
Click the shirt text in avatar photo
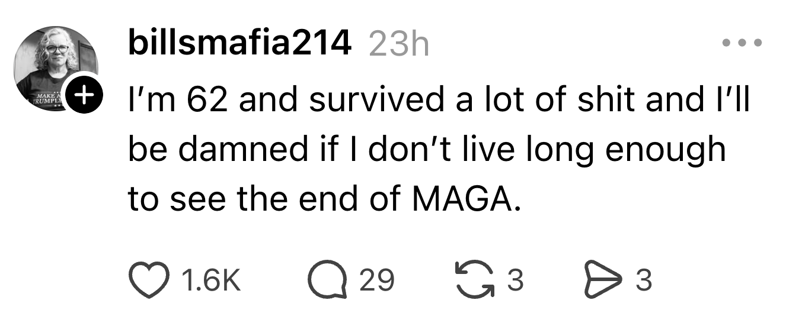49,98
